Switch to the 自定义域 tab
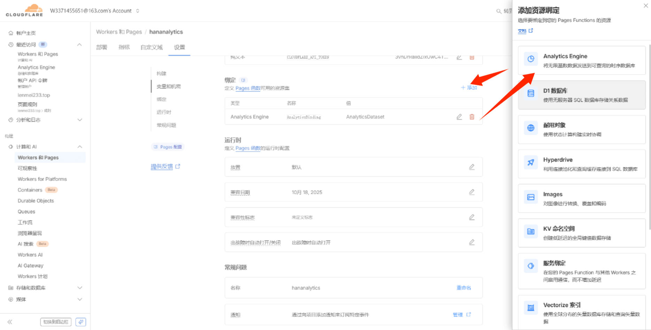 tap(152, 47)
